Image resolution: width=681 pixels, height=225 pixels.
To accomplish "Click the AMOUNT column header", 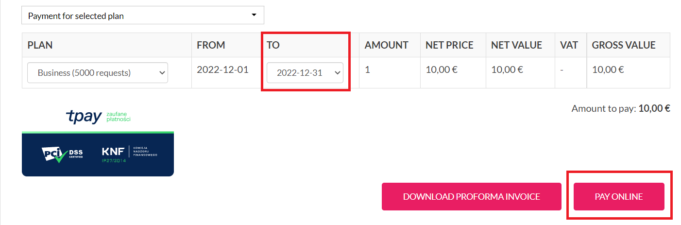I will pyautogui.click(x=387, y=45).
